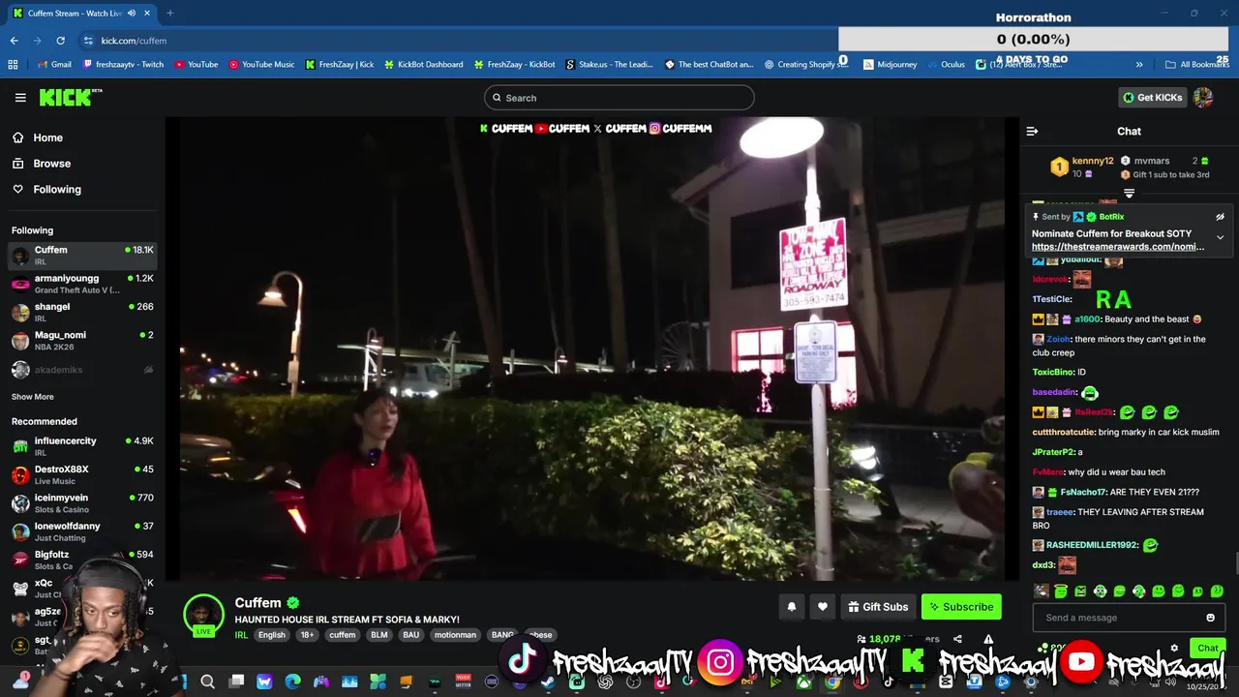This screenshot has height=697, width=1239.
Task: Click the rasheedmiller1992 chat username
Action: pos(1094,545)
